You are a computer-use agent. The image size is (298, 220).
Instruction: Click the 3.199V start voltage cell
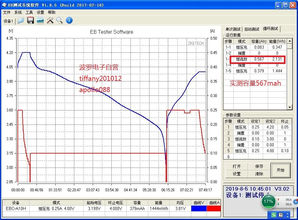click(x=94, y=208)
